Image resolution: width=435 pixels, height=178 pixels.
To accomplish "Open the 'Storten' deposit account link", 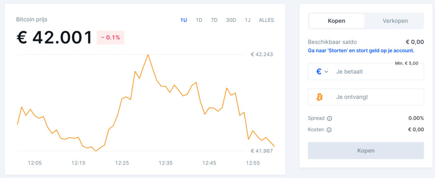I will [361, 50].
